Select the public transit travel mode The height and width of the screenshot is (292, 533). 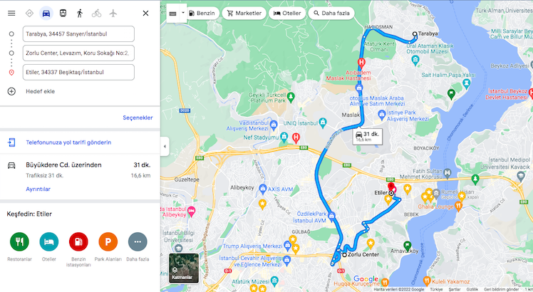(63, 14)
